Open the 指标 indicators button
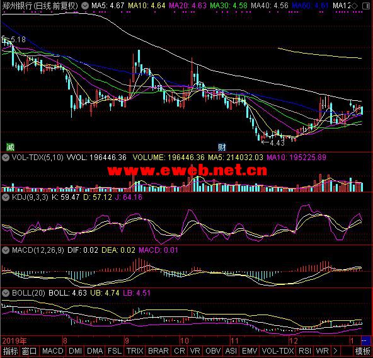373x358 pixels. [10, 351]
